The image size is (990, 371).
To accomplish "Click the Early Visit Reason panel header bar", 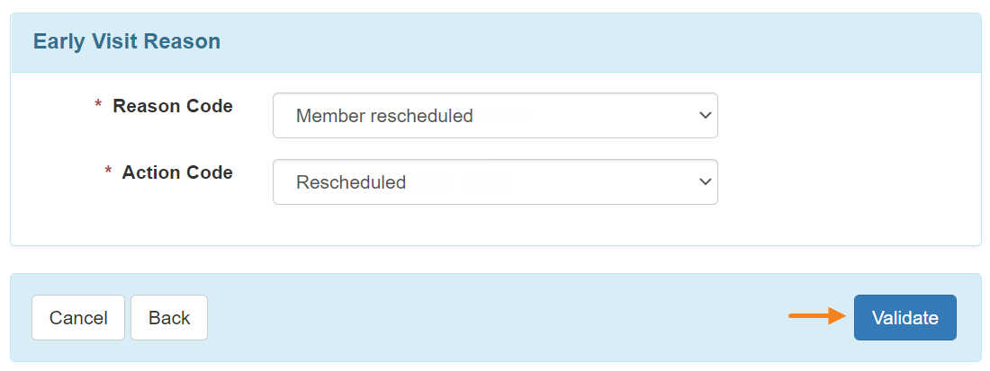I will pos(496,42).
